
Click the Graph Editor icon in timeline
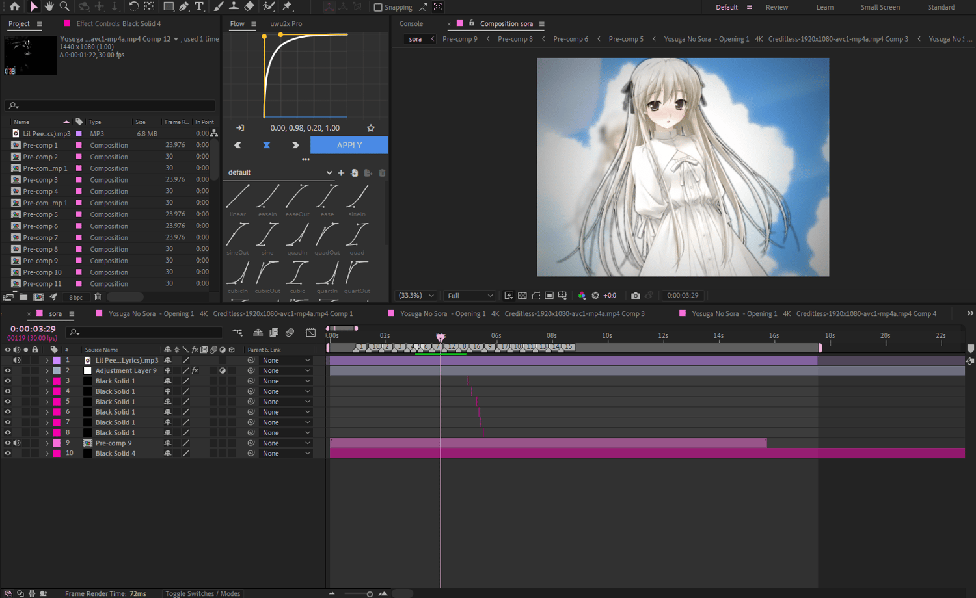pyautogui.click(x=311, y=332)
